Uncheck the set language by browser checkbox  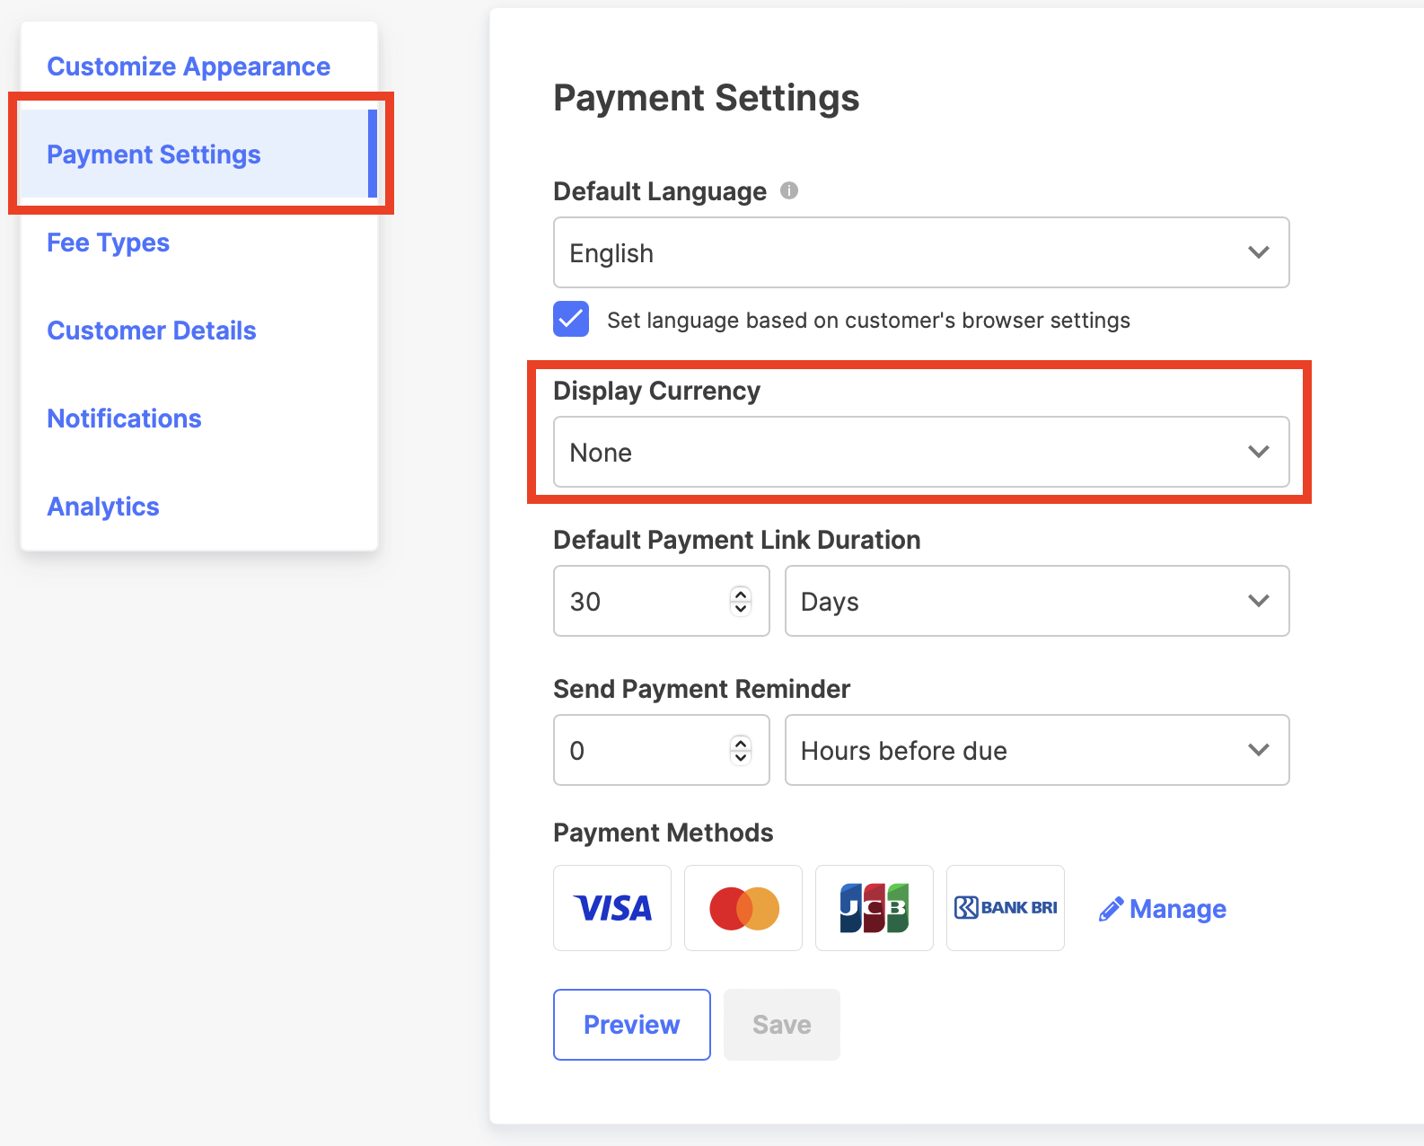tap(571, 319)
